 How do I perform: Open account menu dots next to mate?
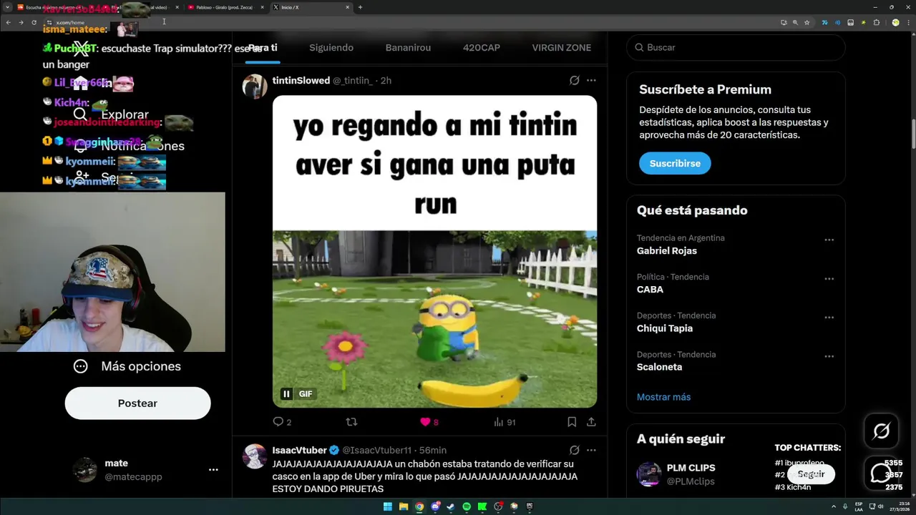213,470
